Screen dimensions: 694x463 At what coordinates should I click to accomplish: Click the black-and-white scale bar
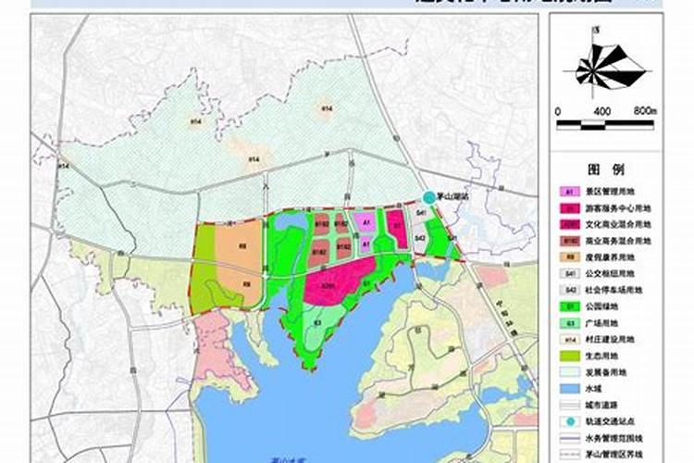605,125
